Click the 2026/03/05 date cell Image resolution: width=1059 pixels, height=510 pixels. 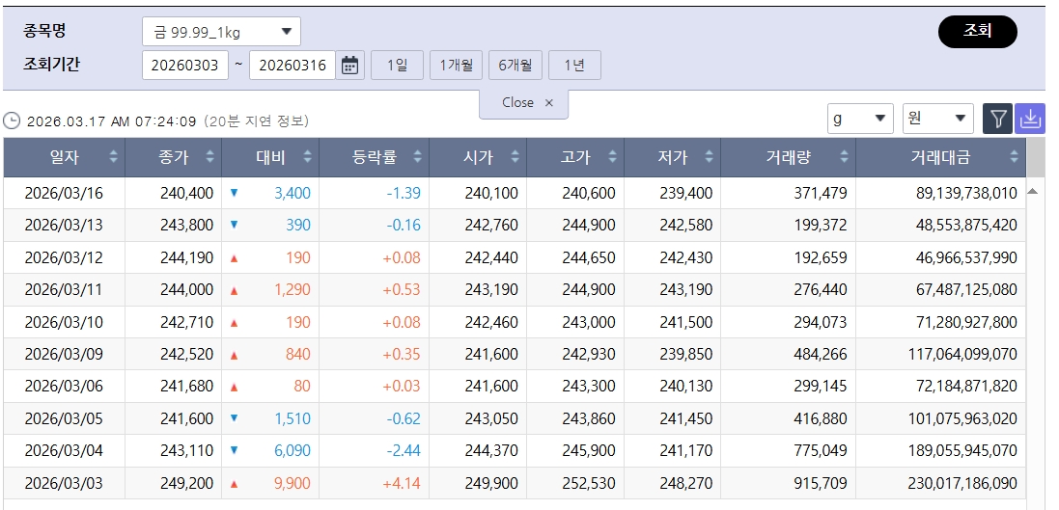(x=64, y=419)
